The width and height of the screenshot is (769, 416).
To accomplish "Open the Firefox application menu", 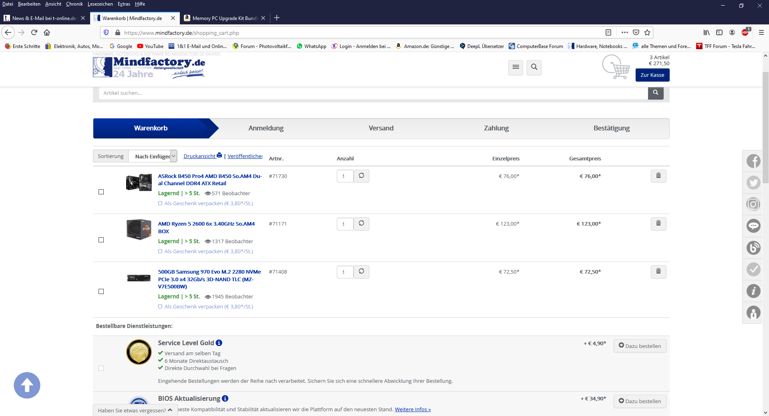I will [761, 32].
